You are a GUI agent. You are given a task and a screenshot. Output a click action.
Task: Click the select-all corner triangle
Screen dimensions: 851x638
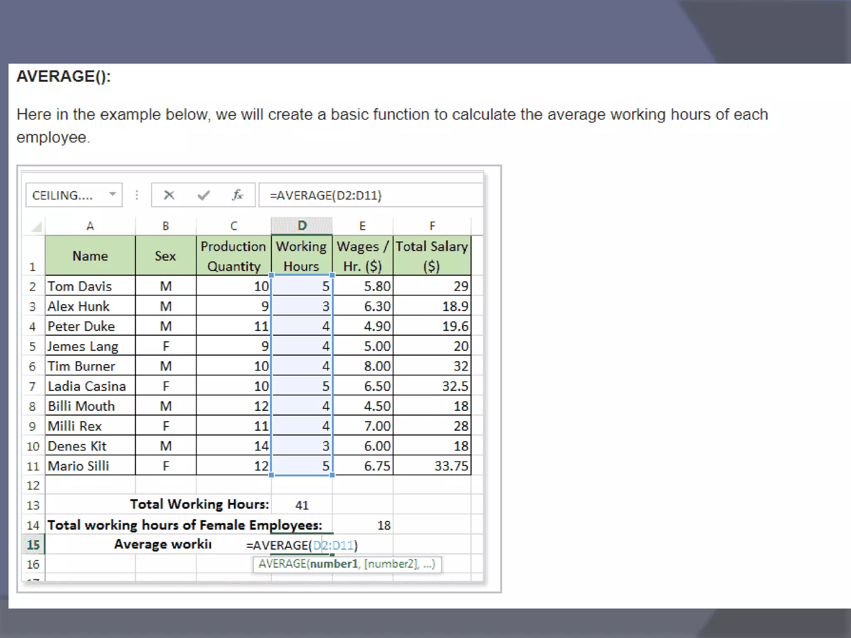click(37, 226)
